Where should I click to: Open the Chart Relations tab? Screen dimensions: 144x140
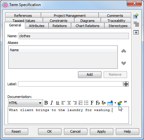87,26
